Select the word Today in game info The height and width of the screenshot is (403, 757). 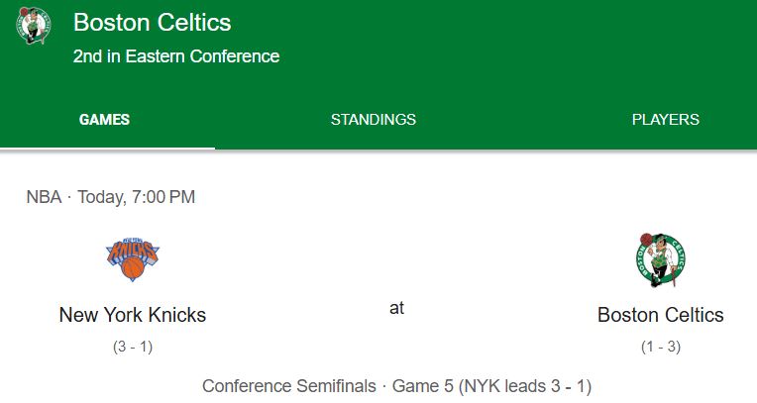coord(101,197)
